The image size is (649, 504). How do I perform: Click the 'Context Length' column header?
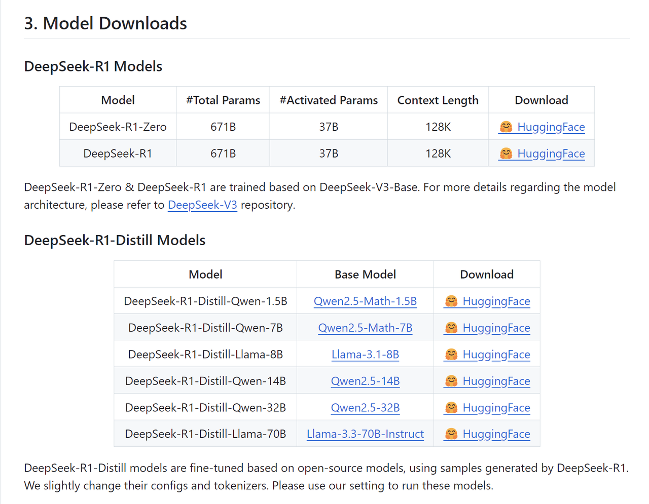[438, 100]
